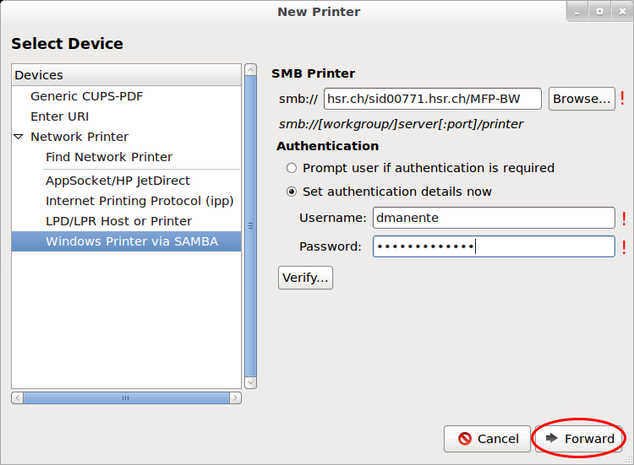Image resolution: width=634 pixels, height=465 pixels.
Task: Click the horizontal scrollbar thumb under devices
Action: (126, 398)
